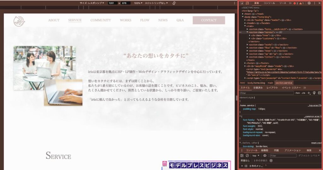Rotate the device viewport icon
Viewport: 323px width, 170px height.
tap(174, 3)
